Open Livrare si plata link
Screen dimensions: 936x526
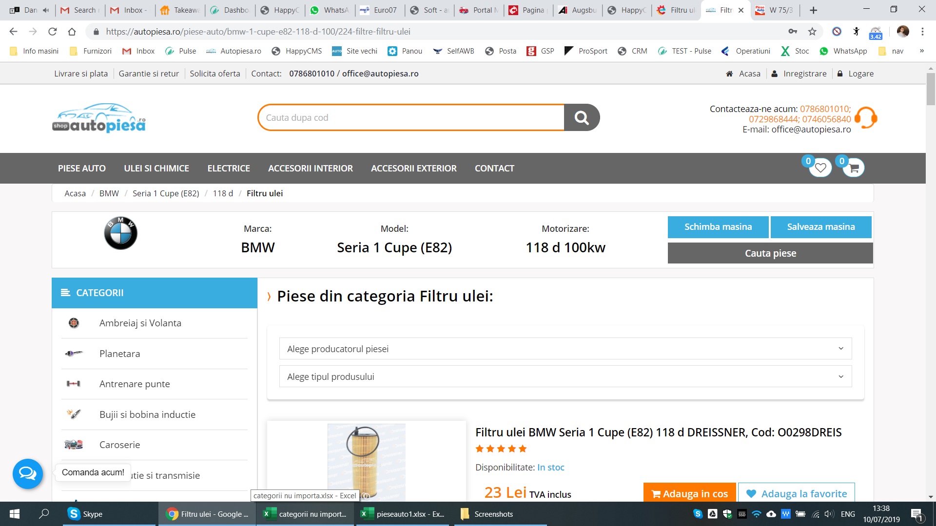[81, 74]
